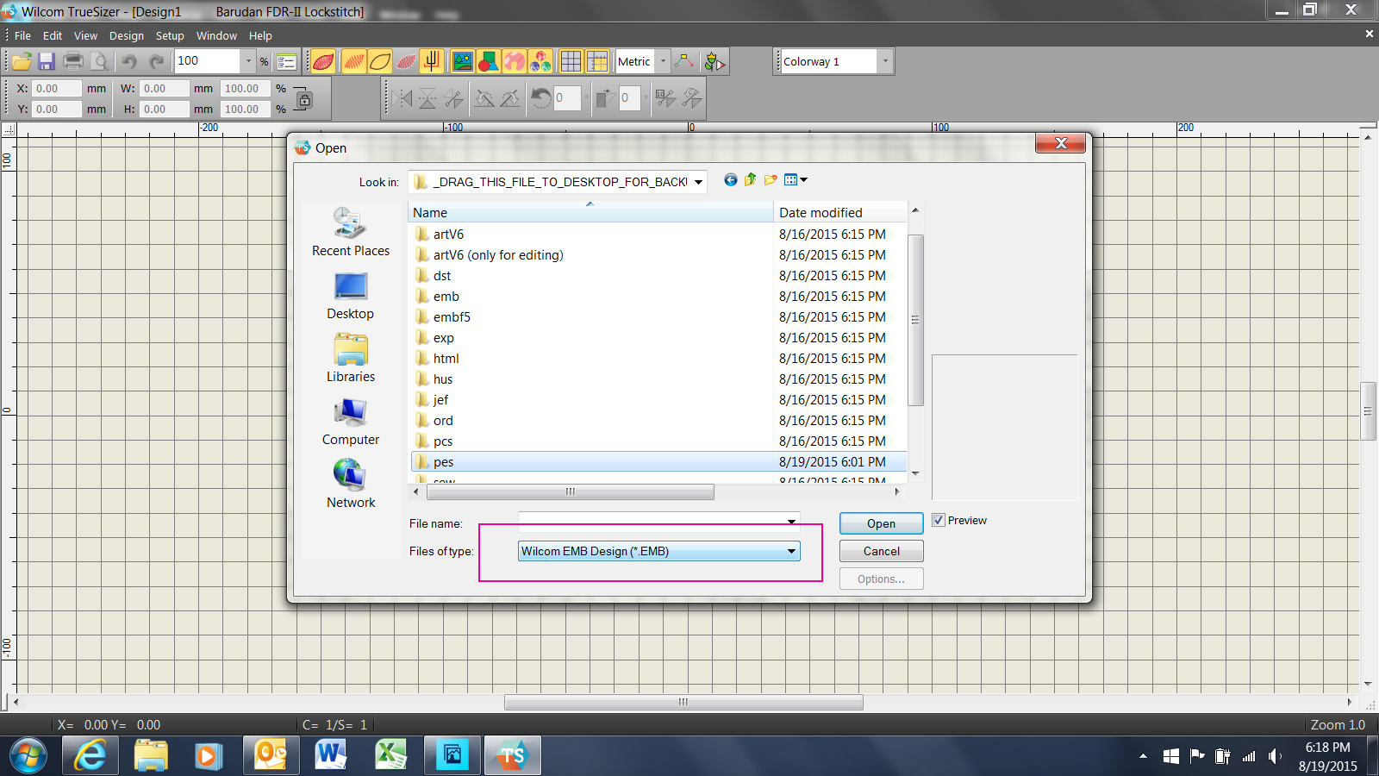Toggle the Show Stitches view icon

(x=353, y=61)
